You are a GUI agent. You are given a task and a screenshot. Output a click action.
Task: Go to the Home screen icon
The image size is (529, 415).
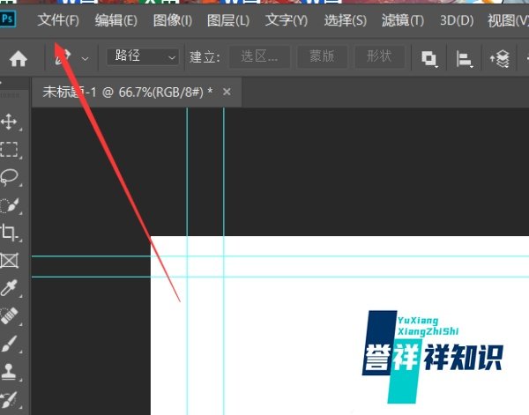pyautogui.click(x=19, y=59)
